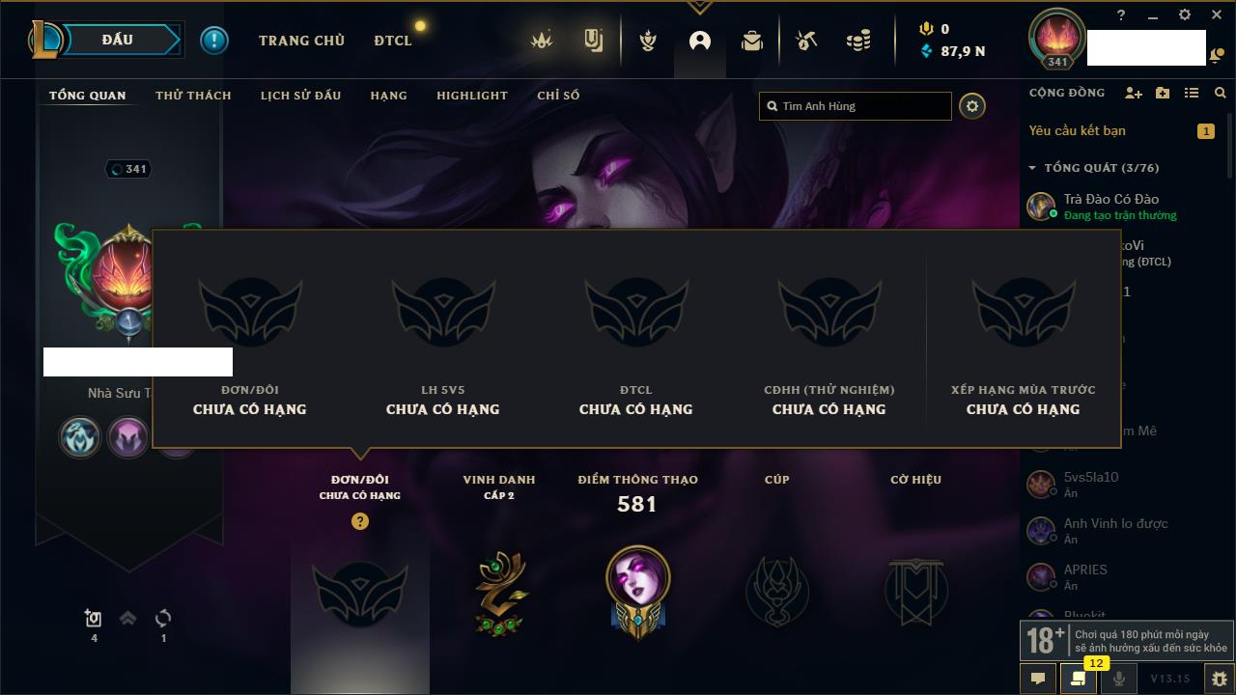Open the Store coins icon
Screen dimensions: 1236x695
(857, 41)
